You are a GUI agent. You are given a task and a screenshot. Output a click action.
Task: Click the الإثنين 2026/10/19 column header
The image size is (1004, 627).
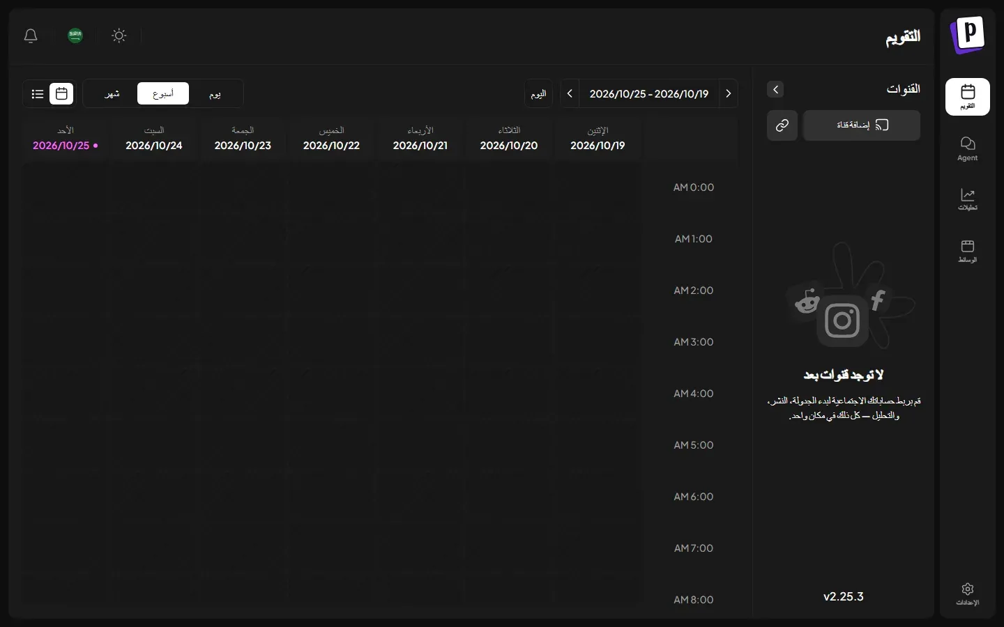[x=598, y=139]
